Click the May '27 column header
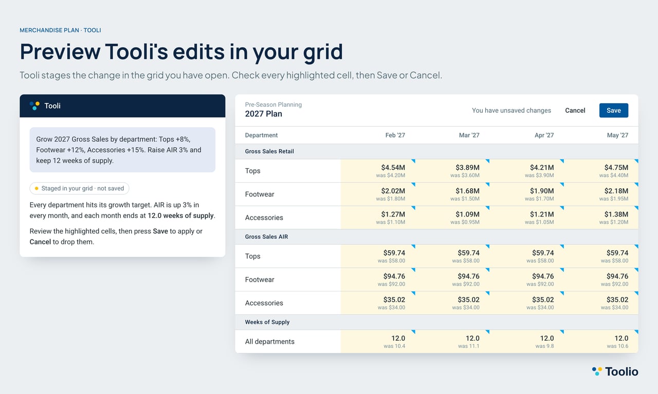The width and height of the screenshot is (658, 394). tap(617, 135)
